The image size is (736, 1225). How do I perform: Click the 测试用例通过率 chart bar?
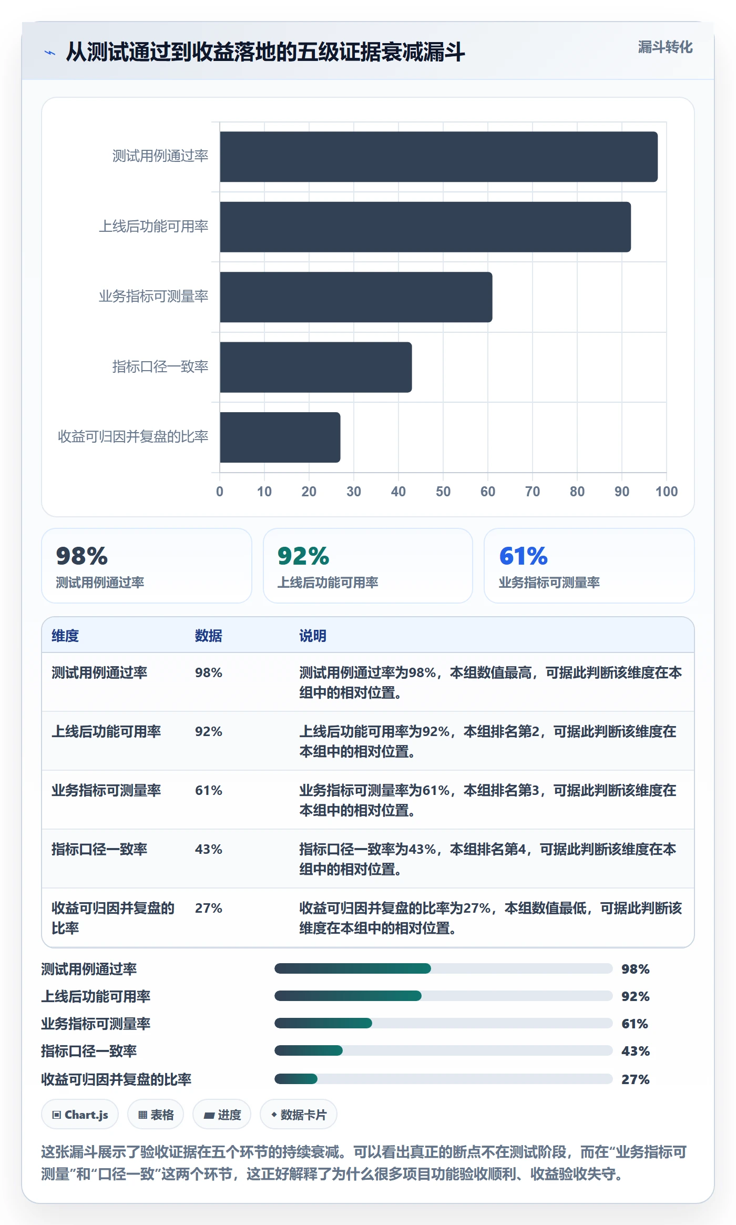click(438, 157)
